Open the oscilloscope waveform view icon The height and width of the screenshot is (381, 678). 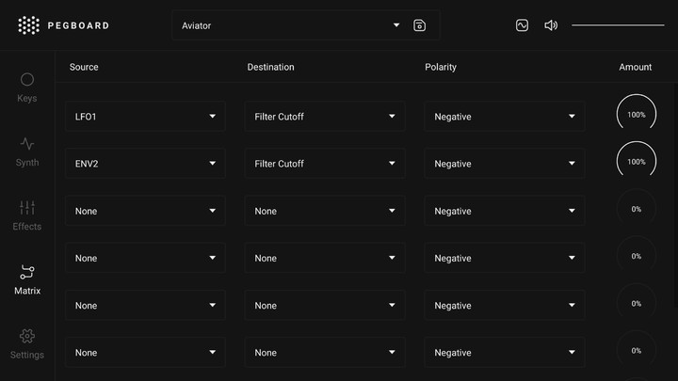point(522,25)
